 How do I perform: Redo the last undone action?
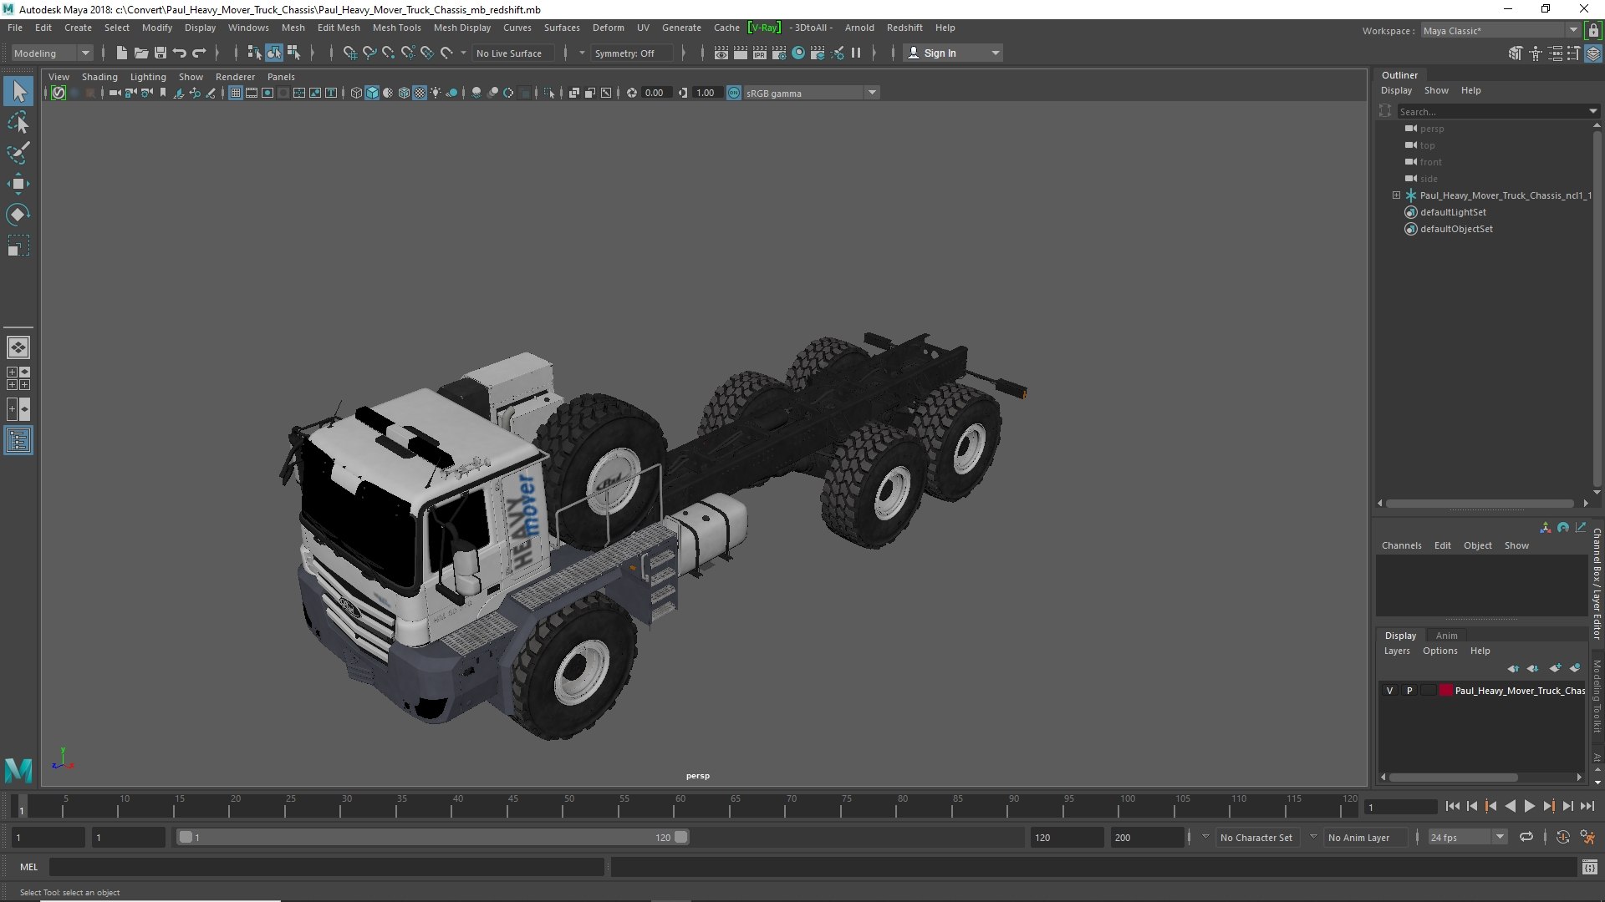tap(199, 53)
